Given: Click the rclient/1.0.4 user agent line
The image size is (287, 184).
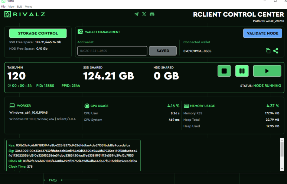Looking at the screenshot, I should pyautogui.click(x=42, y=119).
